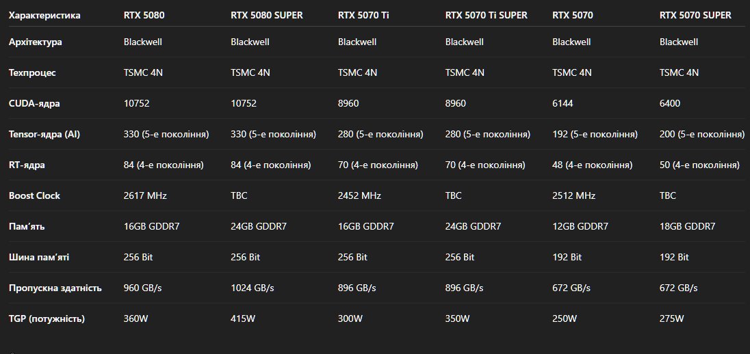Click the 18GB GDDR7 memory cell
Screen dimensions: 750x354
click(687, 226)
